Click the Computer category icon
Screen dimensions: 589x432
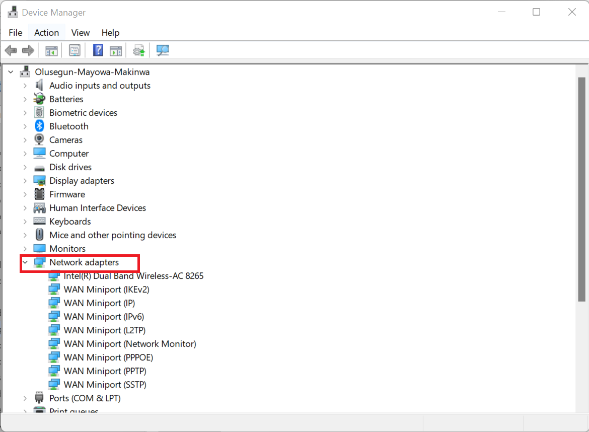[x=39, y=153]
